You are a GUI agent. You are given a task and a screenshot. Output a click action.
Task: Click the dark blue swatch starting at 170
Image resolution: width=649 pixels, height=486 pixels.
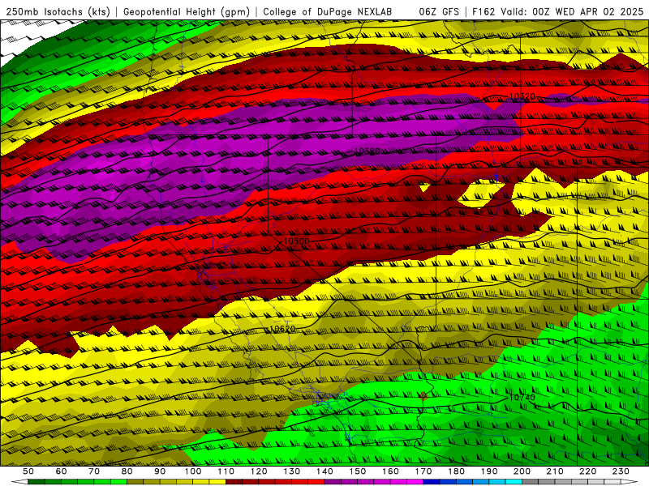coord(432,482)
